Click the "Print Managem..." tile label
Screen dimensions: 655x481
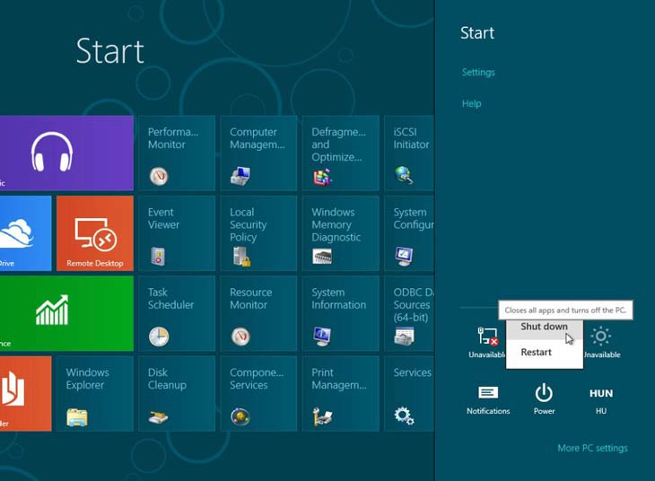click(339, 379)
